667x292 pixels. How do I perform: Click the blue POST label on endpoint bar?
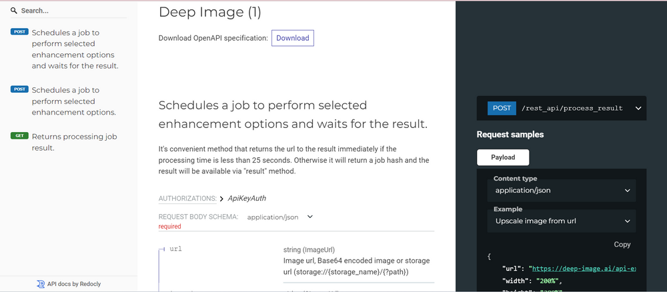click(x=502, y=108)
